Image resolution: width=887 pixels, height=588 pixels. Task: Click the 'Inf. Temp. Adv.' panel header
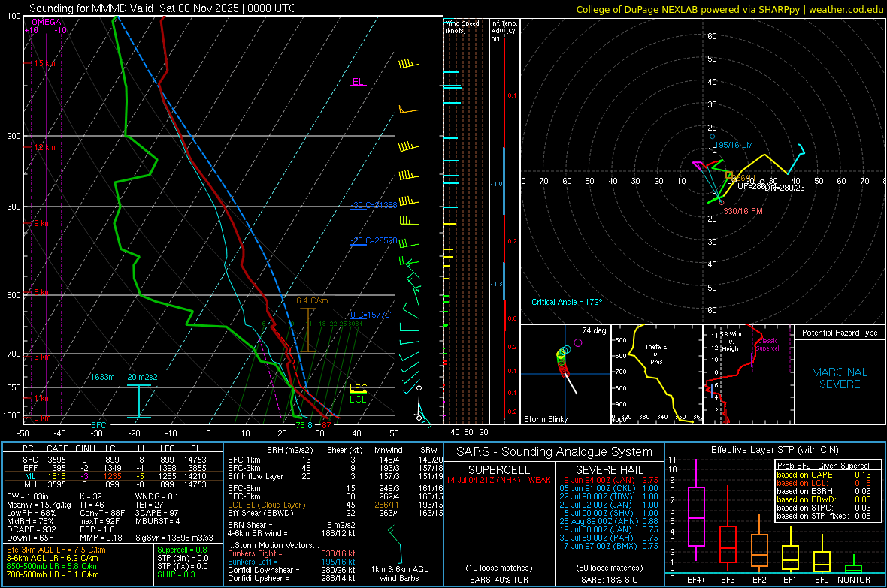coord(504,31)
